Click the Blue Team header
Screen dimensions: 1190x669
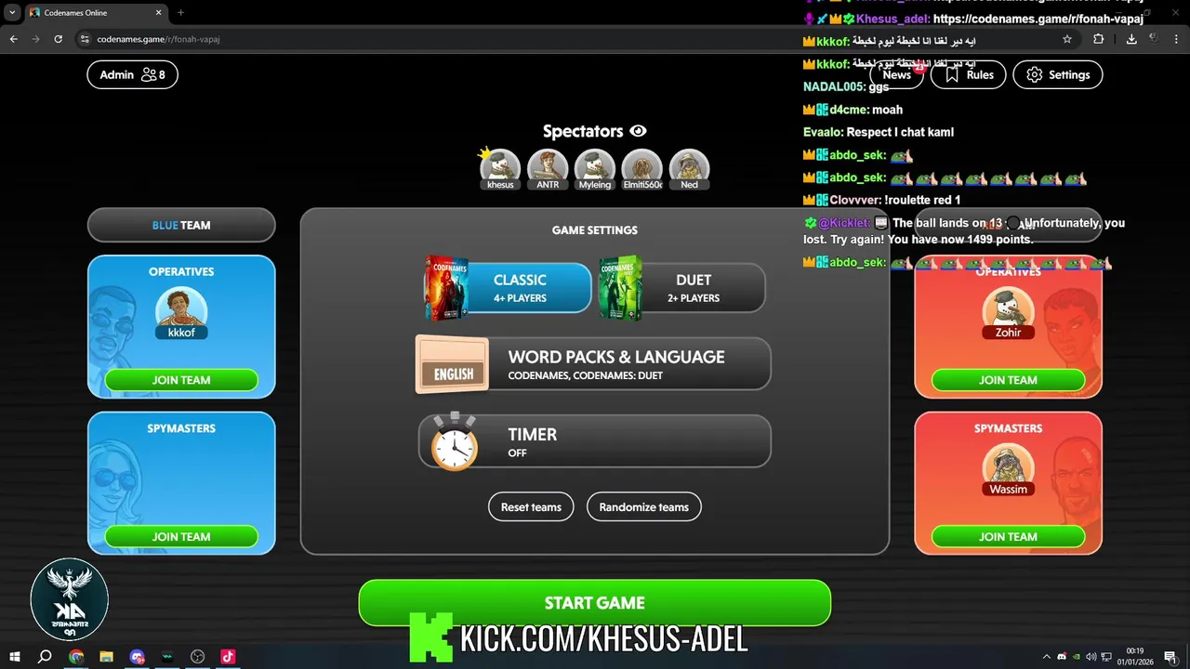[x=181, y=225]
